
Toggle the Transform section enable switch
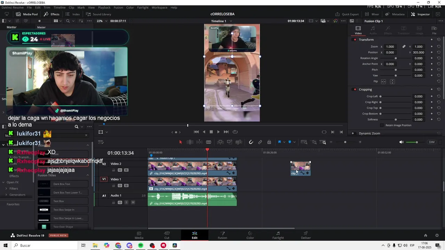click(355, 40)
